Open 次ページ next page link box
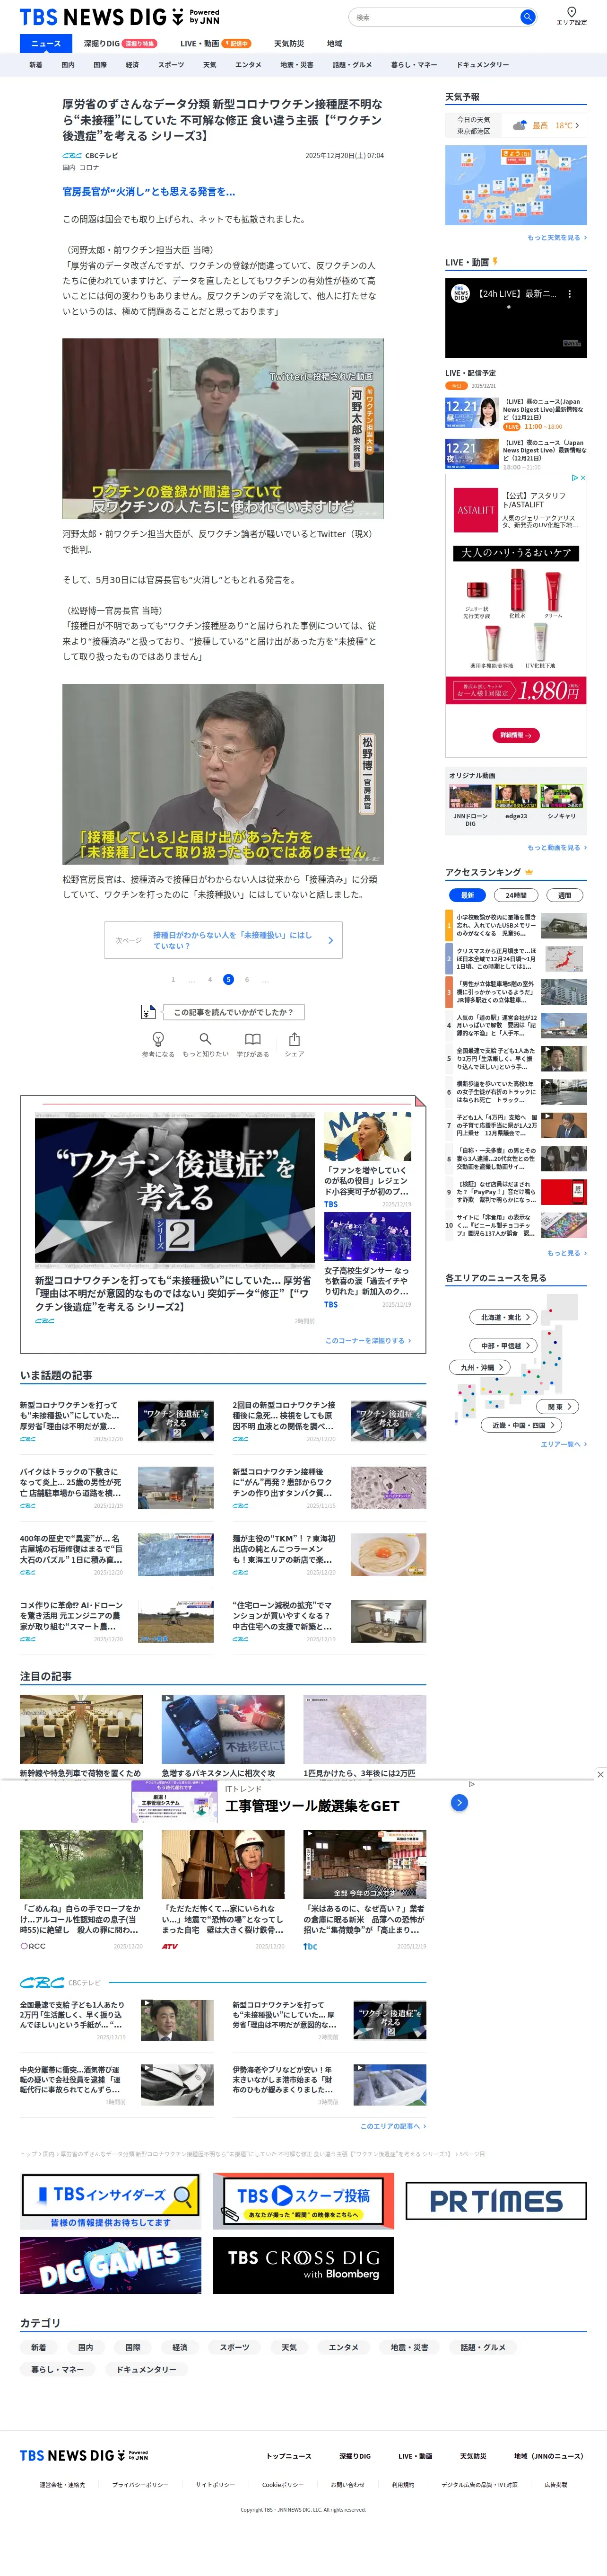 [224, 940]
